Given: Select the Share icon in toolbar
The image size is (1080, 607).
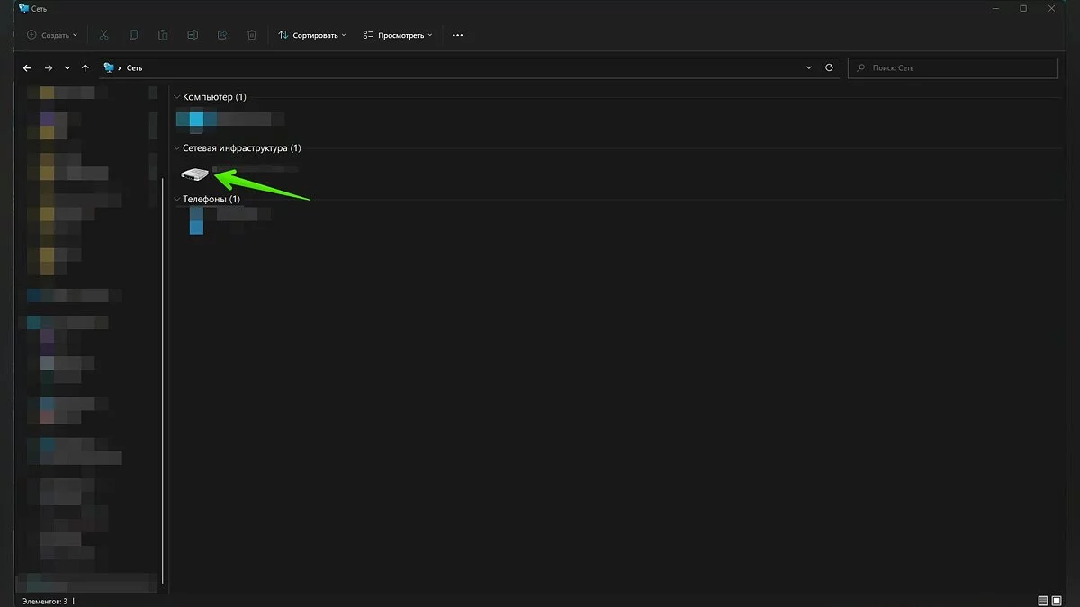Looking at the screenshot, I should 222,35.
